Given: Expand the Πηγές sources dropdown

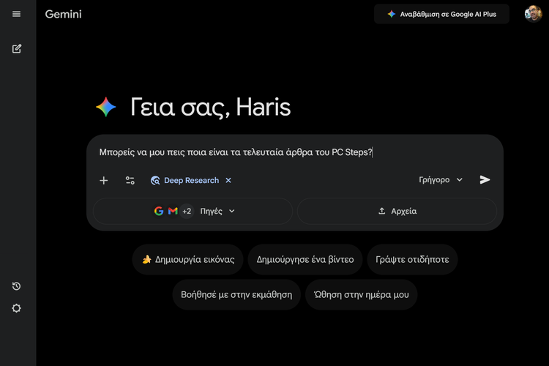Looking at the screenshot, I should pos(193,211).
